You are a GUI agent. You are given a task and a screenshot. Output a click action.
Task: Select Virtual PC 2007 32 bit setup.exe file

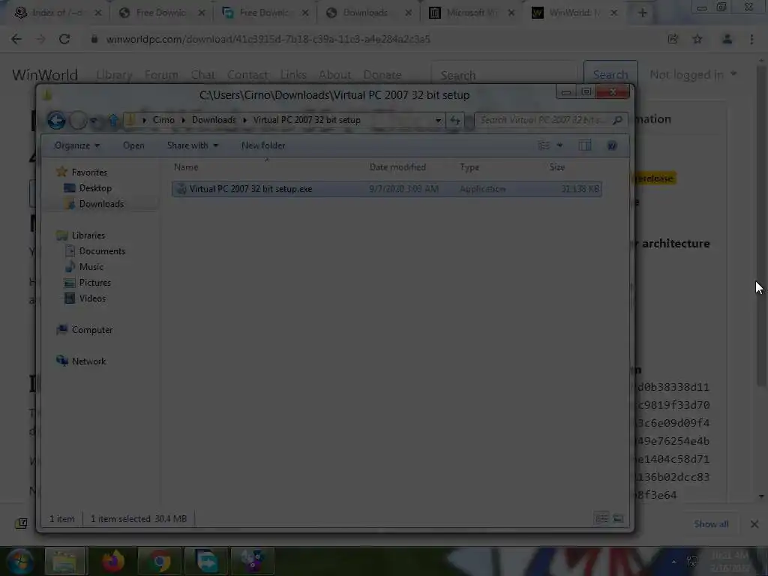(x=386, y=189)
